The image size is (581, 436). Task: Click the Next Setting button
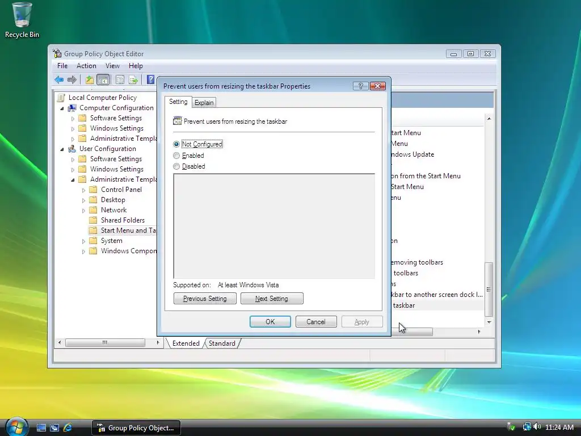click(272, 299)
